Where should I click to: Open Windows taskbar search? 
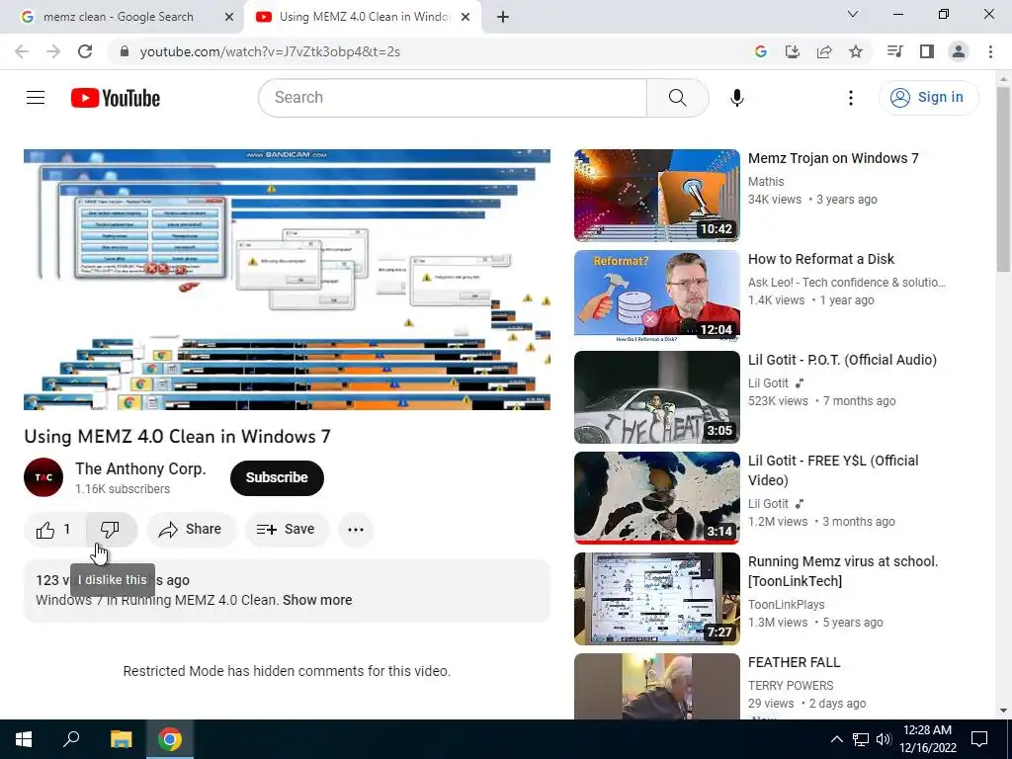coord(71,739)
